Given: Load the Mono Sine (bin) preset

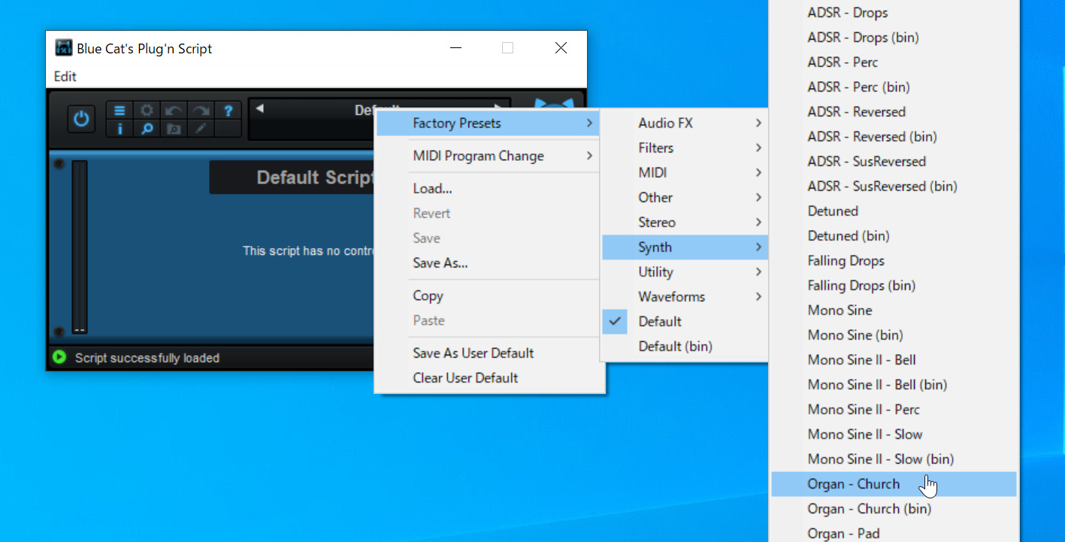Looking at the screenshot, I should [x=894, y=335].
